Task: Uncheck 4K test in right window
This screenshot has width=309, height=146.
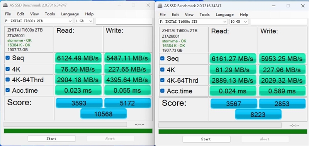Action: (x=162, y=70)
